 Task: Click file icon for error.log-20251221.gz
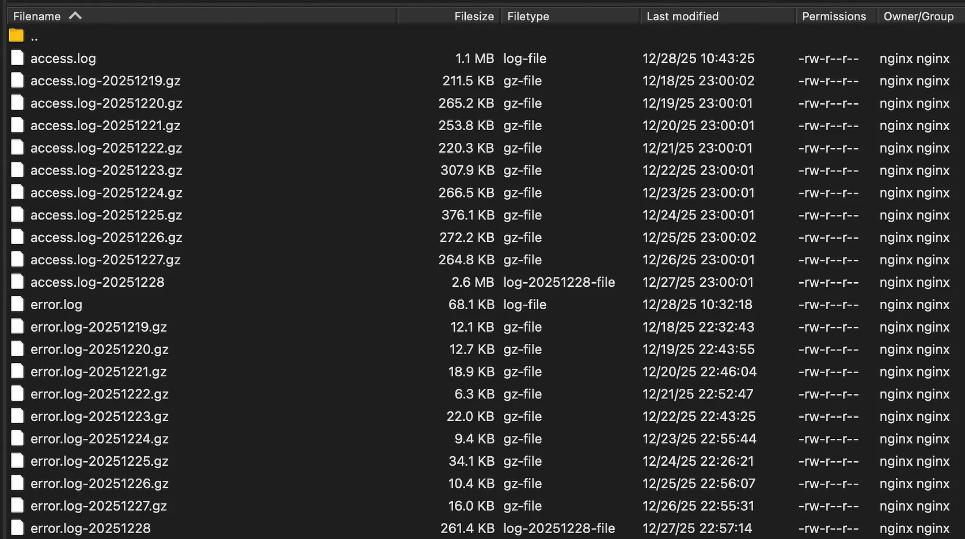[17, 371]
